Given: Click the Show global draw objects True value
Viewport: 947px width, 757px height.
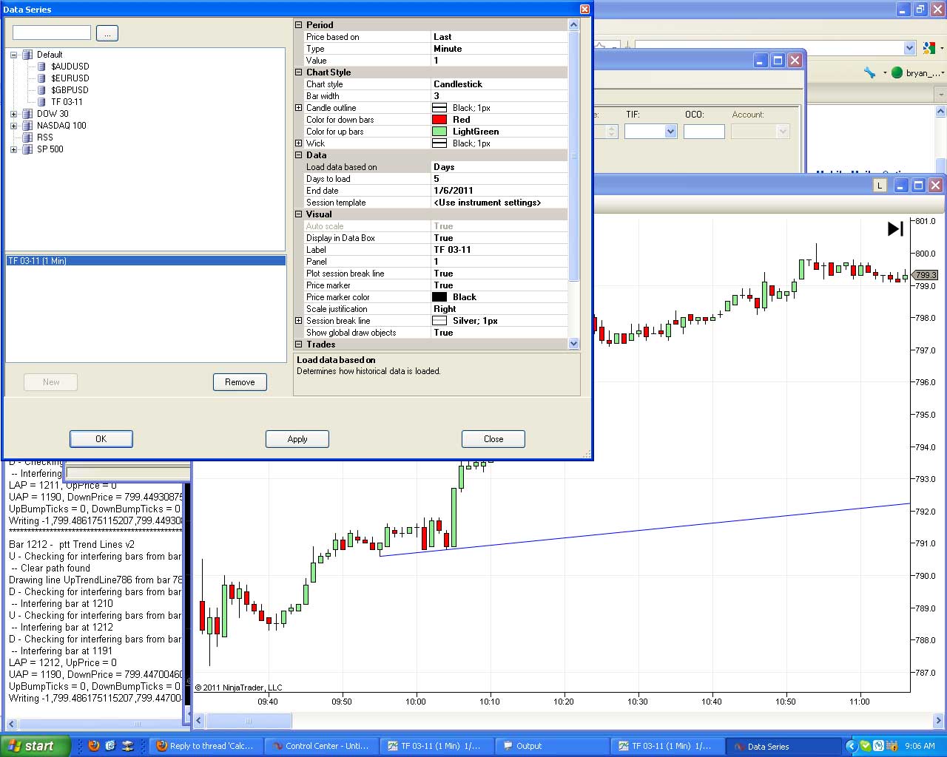Looking at the screenshot, I should (499, 333).
